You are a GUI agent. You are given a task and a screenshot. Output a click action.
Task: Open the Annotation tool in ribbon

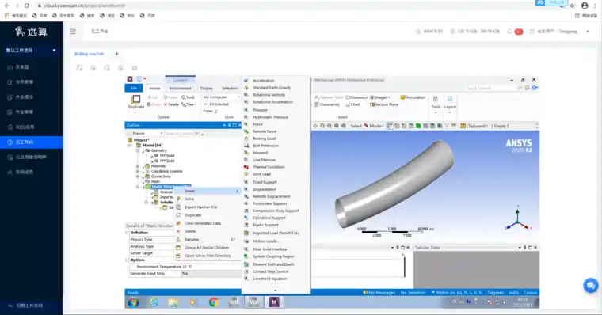click(413, 97)
